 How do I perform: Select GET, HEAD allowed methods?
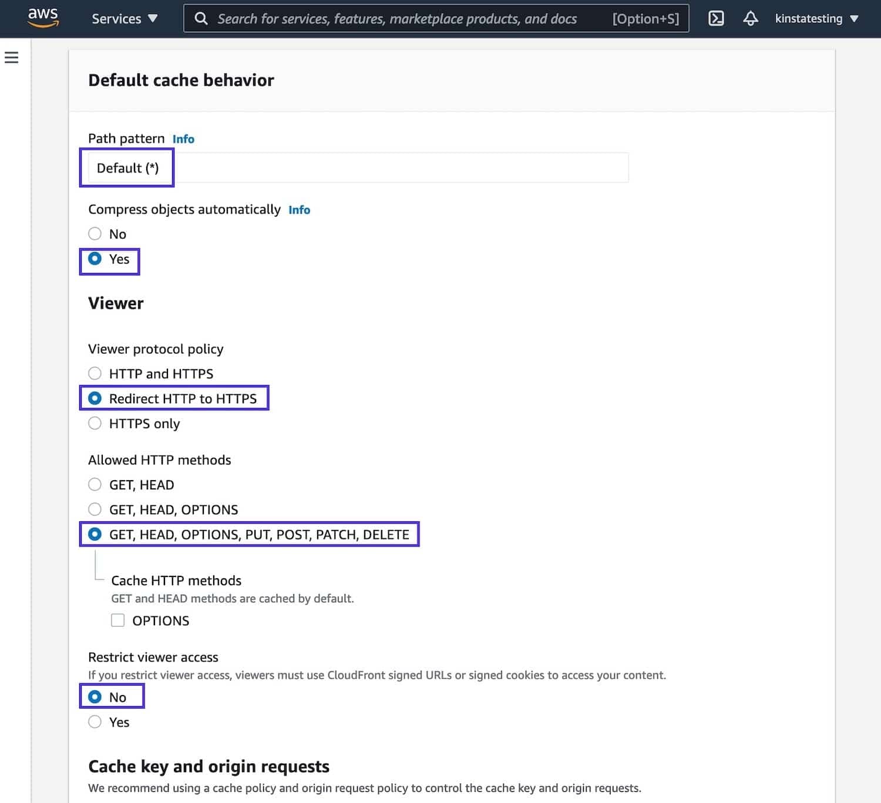tap(95, 484)
